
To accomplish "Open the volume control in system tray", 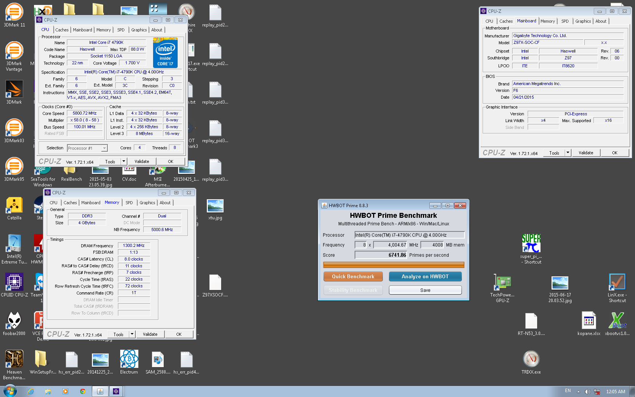I will point(587,392).
